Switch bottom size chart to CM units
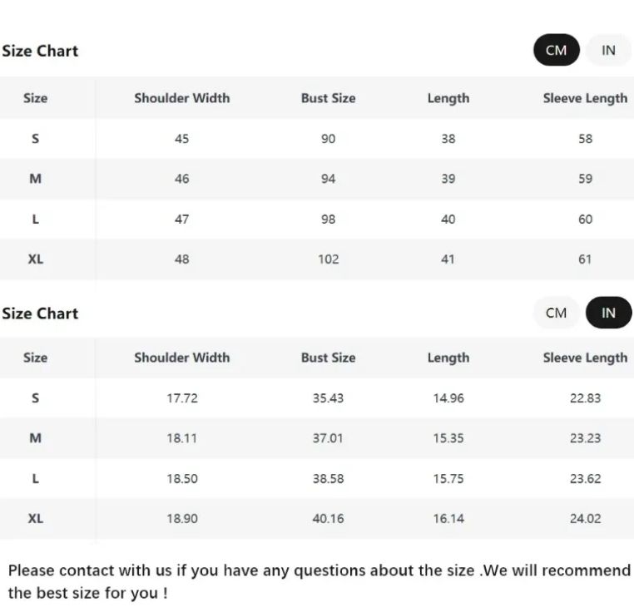 pyautogui.click(x=557, y=313)
